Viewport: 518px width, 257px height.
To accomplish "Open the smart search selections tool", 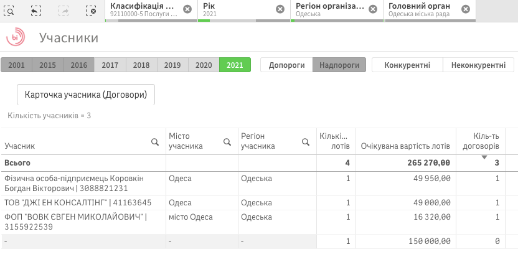I will tap(12, 10).
